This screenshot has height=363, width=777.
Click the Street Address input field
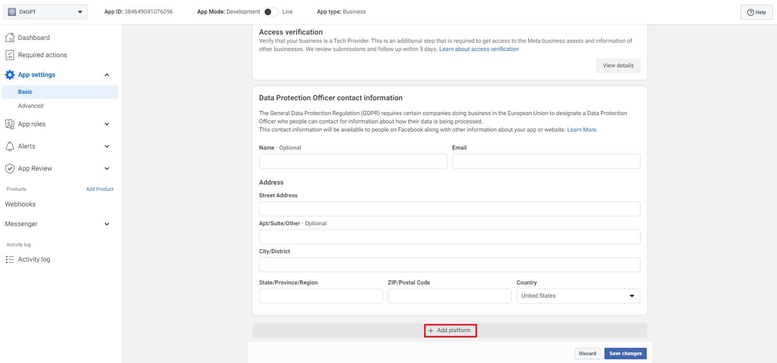[x=450, y=209]
